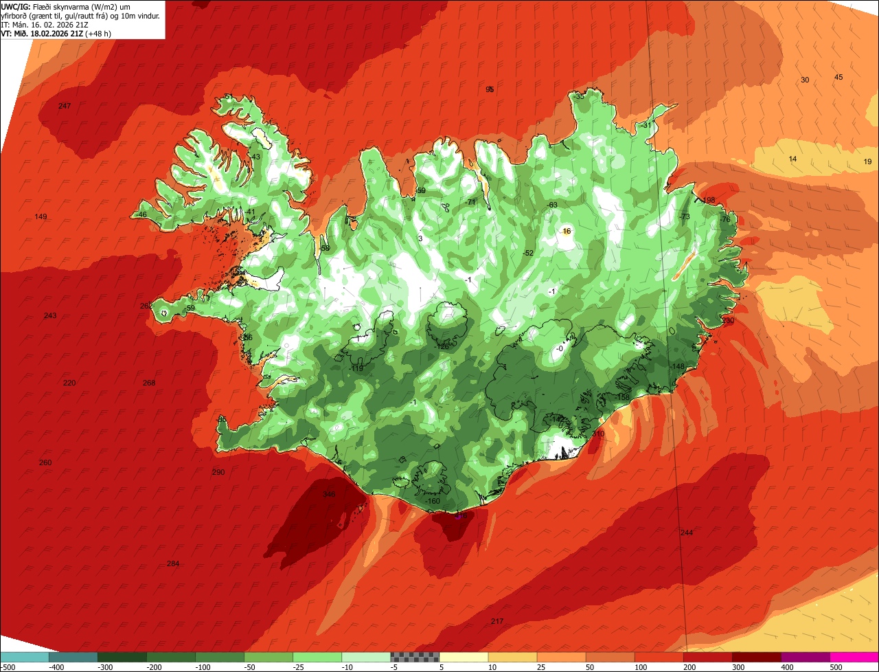The height and width of the screenshot is (672, 879).
Task: Click the description line mentioning '10m vindur'
Action: [x=80, y=15]
